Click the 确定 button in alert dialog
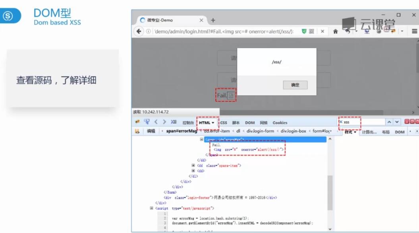The height and width of the screenshot is (233, 419). pos(295,85)
